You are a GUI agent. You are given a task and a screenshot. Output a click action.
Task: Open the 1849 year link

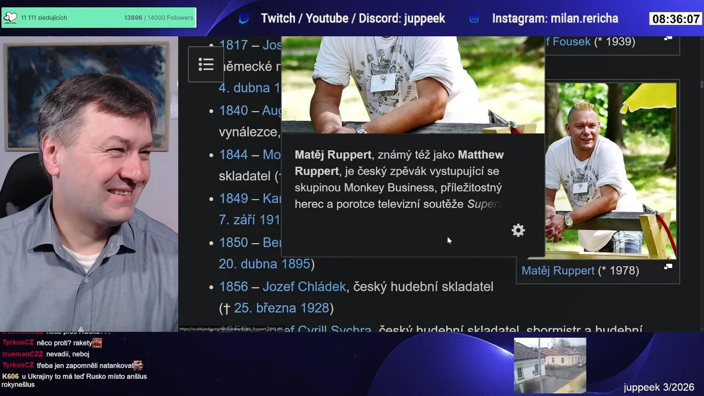[233, 199]
